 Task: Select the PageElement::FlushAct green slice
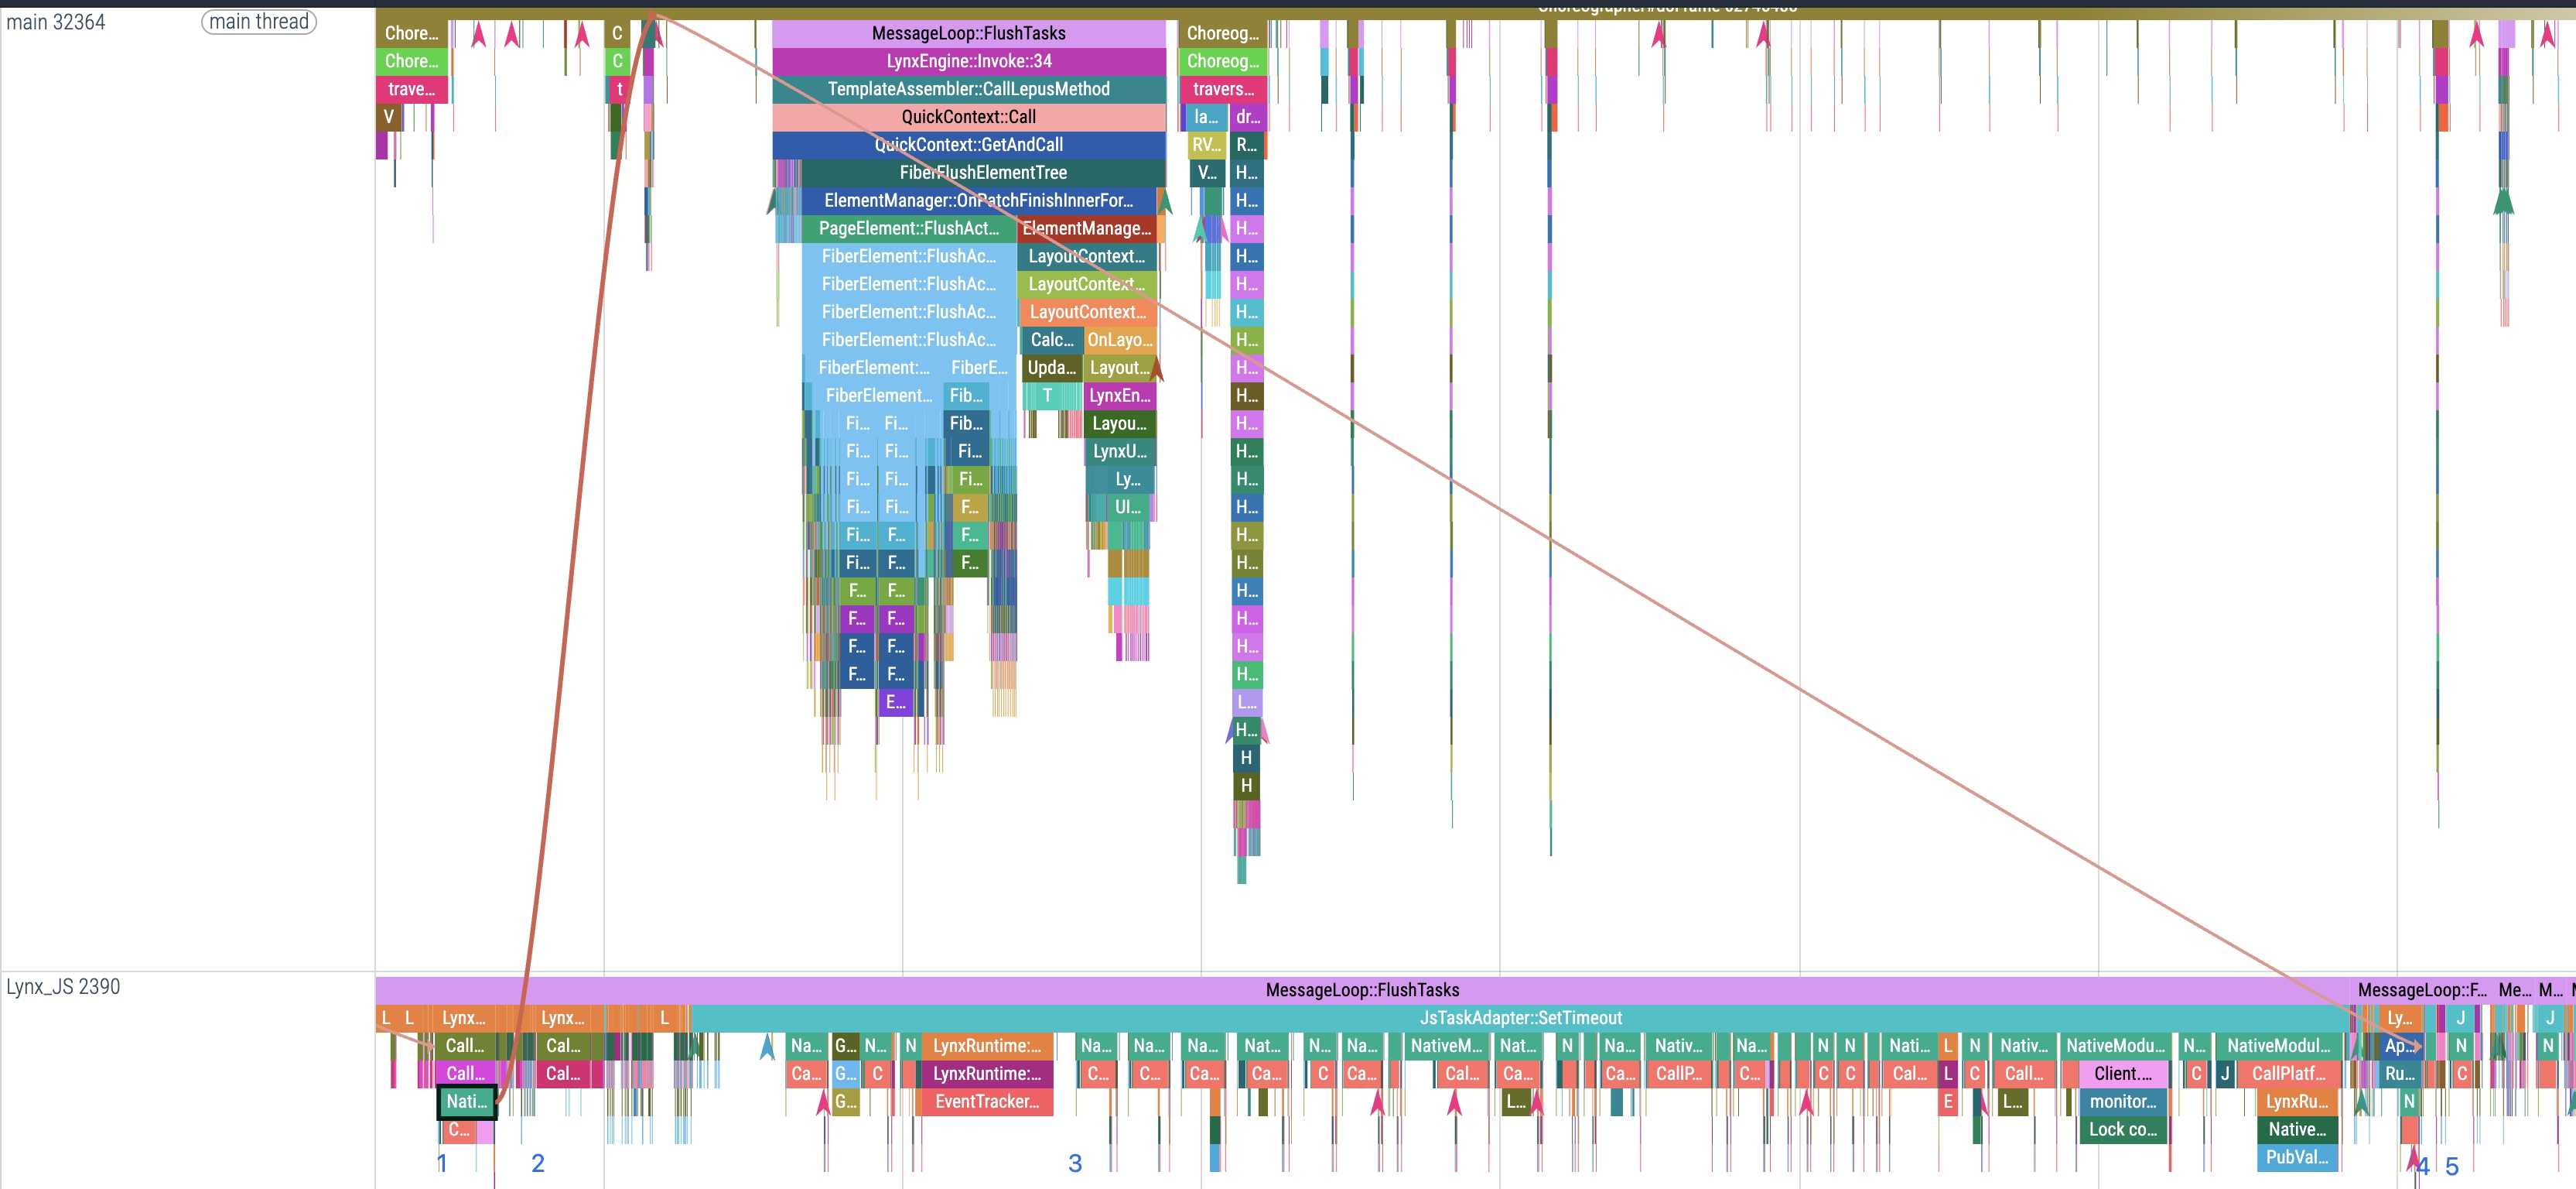[x=908, y=229]
